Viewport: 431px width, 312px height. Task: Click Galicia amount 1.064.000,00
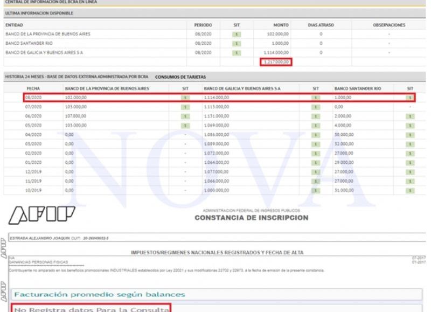(x=217, y=162)
